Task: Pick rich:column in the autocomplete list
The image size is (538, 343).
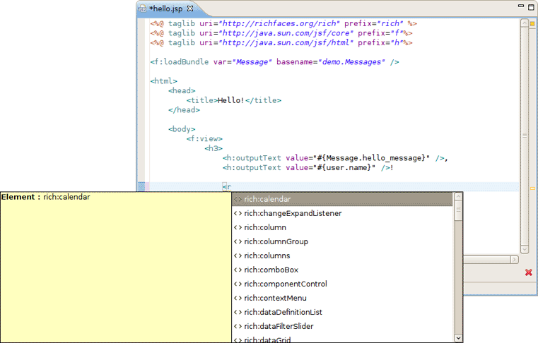Action: tap(265, 227)
